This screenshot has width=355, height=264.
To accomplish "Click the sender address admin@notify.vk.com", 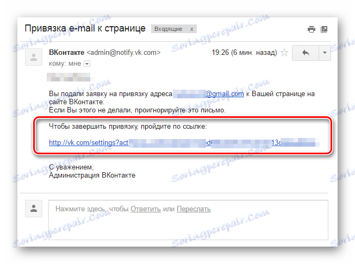I will [123, 53].
